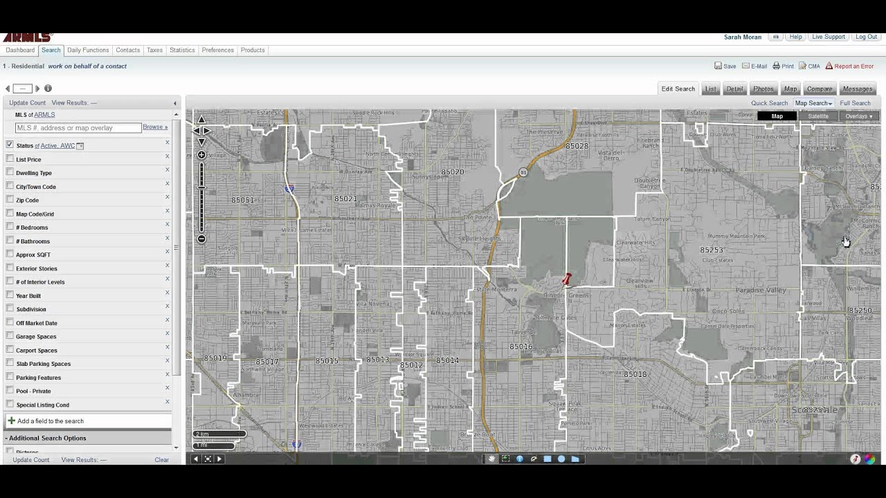The width and height of the screenshot is (886, 498).
Task: Open the Dashboard tab
Action: point(20,50)
